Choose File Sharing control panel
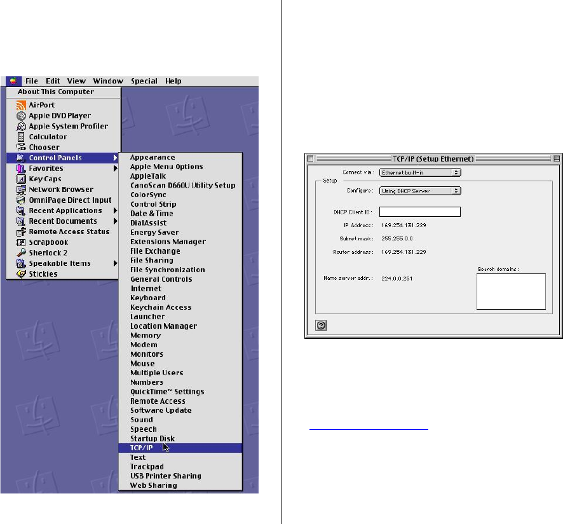 pyautogui.click(x=180, y=260)
